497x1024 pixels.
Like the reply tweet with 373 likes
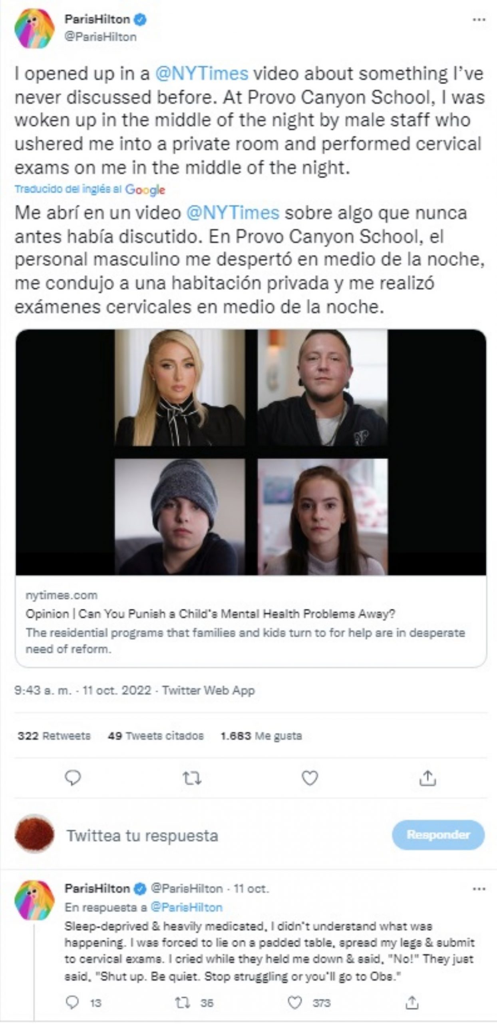[294, 1002]
